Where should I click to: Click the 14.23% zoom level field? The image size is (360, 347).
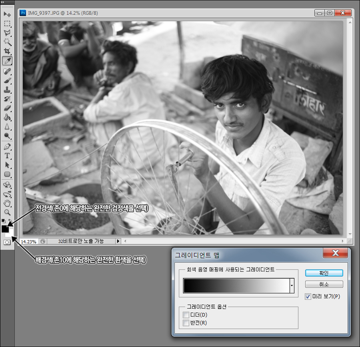[x=29, y=241]
